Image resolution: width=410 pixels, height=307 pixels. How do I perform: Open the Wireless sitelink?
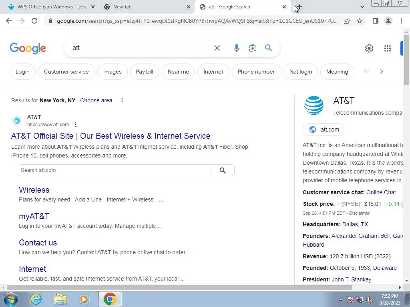click(34, 190)
